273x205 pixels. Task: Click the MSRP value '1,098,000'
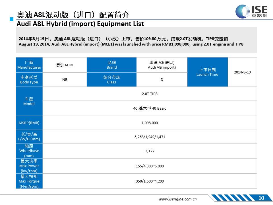coord(150,123)
